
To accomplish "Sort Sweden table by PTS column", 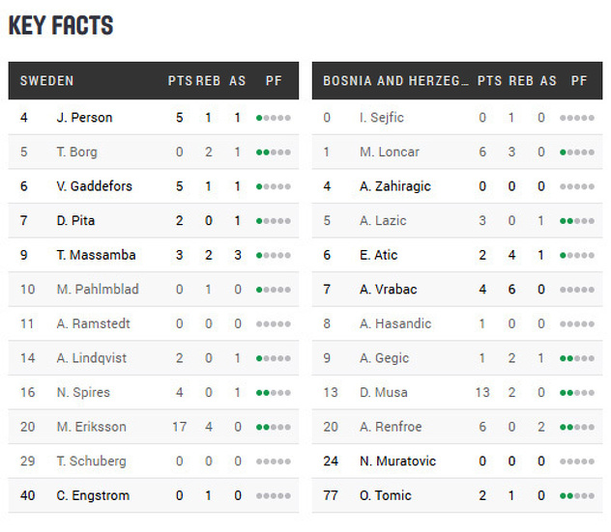I will 180,81.
